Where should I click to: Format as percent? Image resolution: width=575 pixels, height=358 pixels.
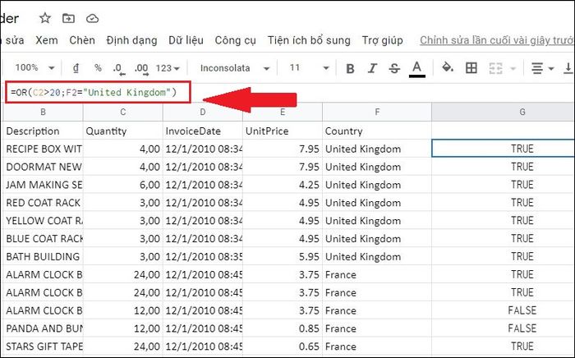pos(98,68)
